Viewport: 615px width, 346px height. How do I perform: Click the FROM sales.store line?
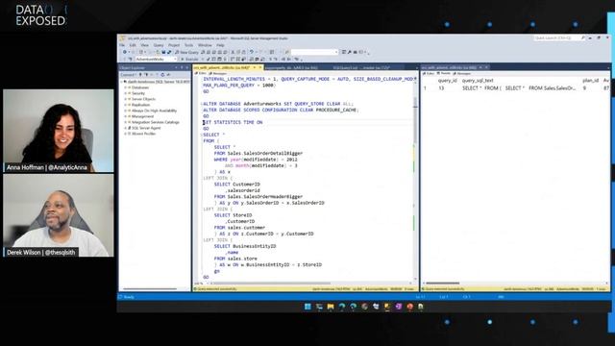click(x=235, y=259)
